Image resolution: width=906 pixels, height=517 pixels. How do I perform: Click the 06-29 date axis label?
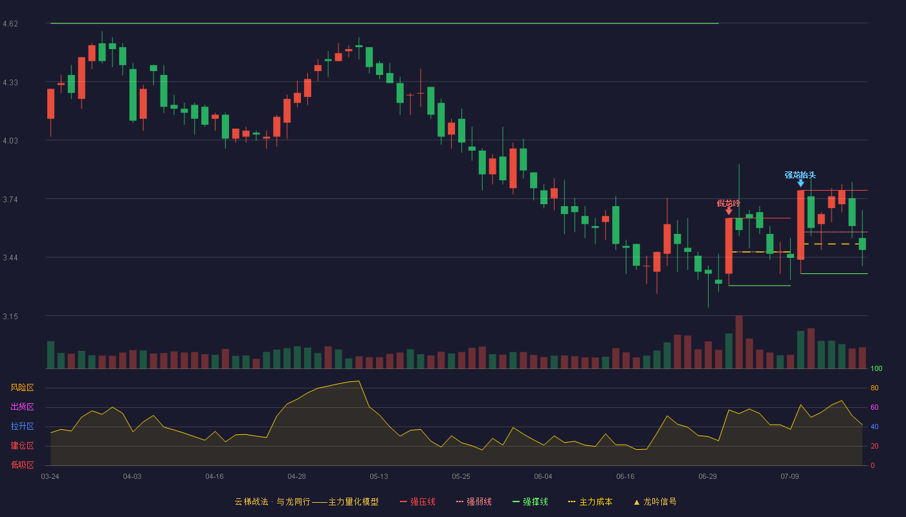(x=707, y=476)
